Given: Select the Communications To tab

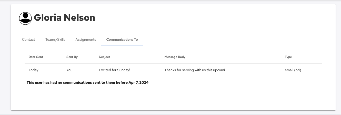Looking at the screenshot, I should tap(122, 39).
